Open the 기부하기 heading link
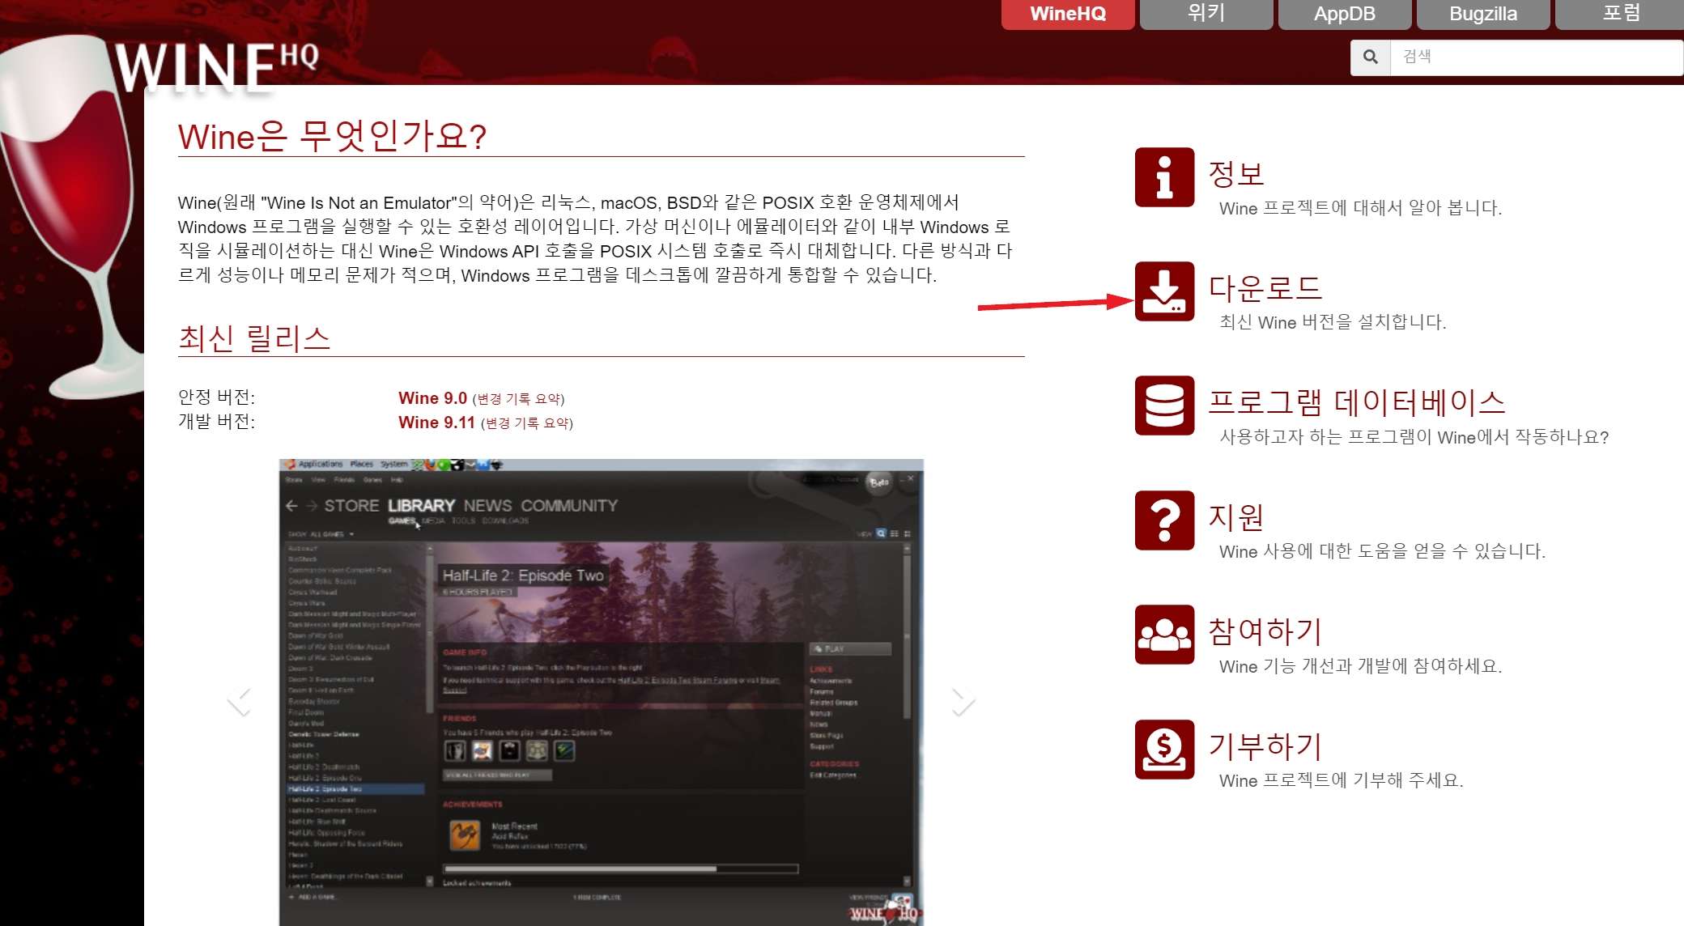 pos(1265,746)
